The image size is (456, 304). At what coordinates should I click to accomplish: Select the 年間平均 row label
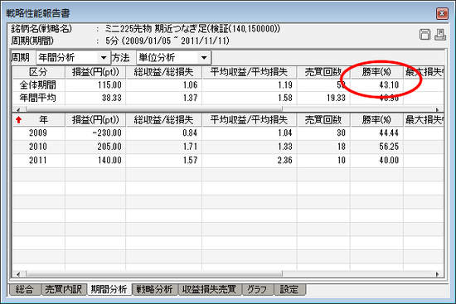(x=38, y=98)
